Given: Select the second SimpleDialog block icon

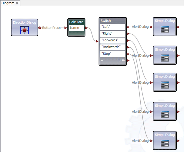Looking at the screenshot, I should pos(165,58).
